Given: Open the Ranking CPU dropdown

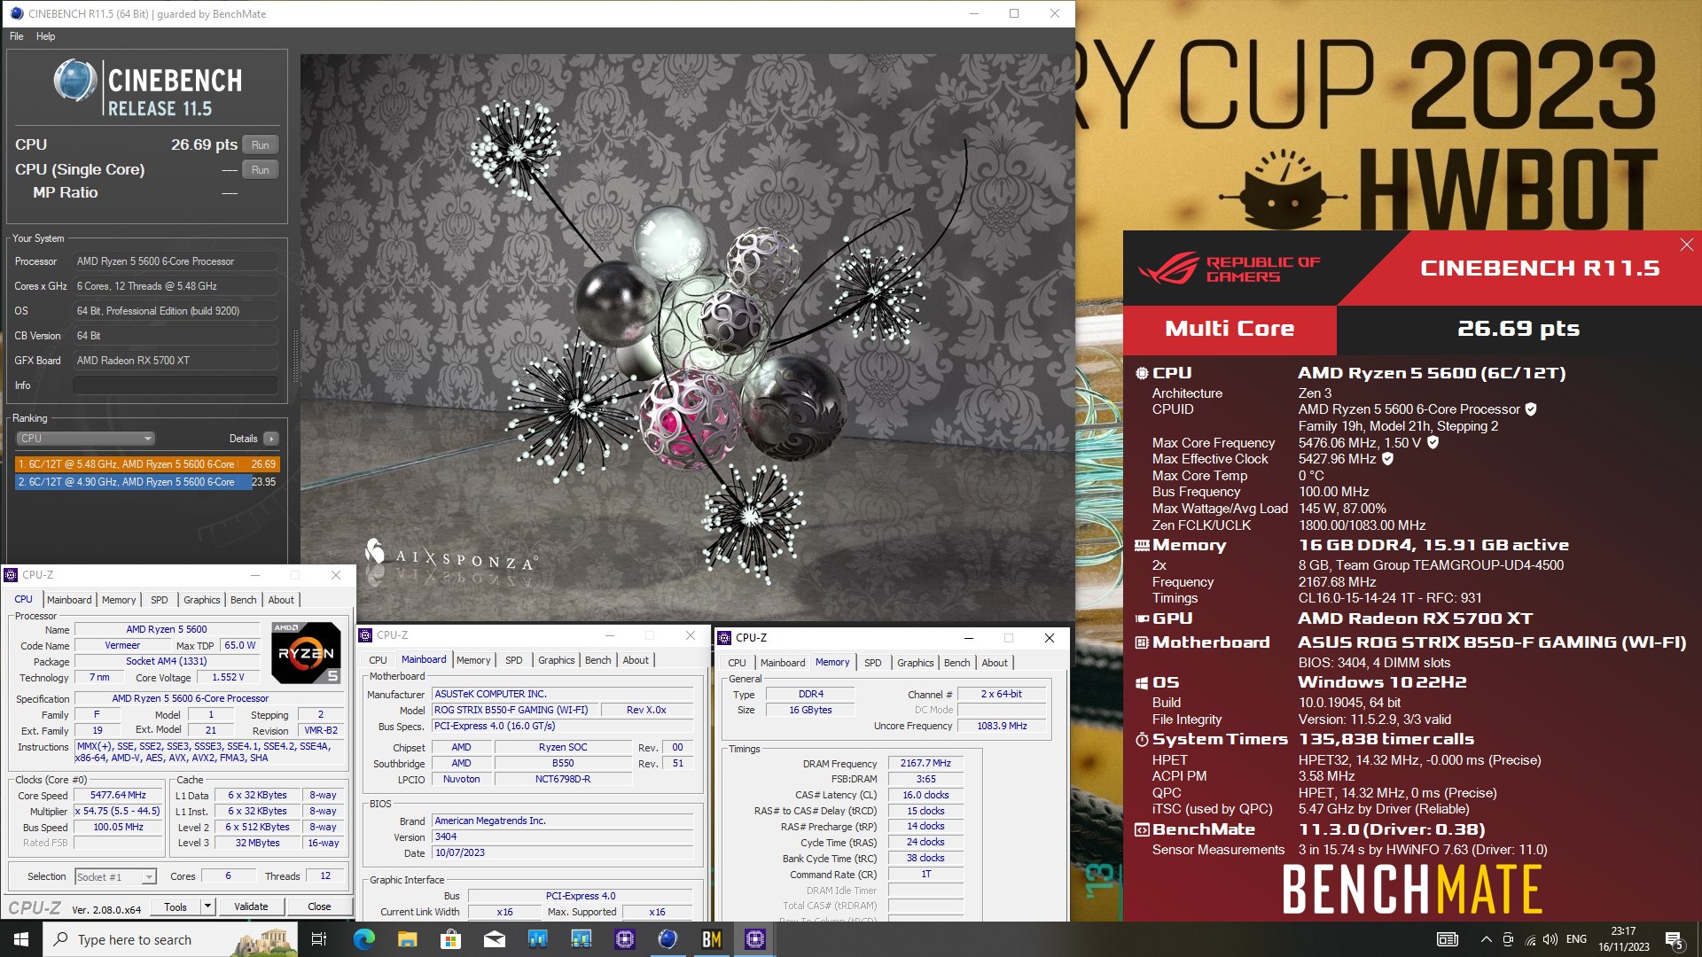Looking at the screenshot, I should coord(86,439).
